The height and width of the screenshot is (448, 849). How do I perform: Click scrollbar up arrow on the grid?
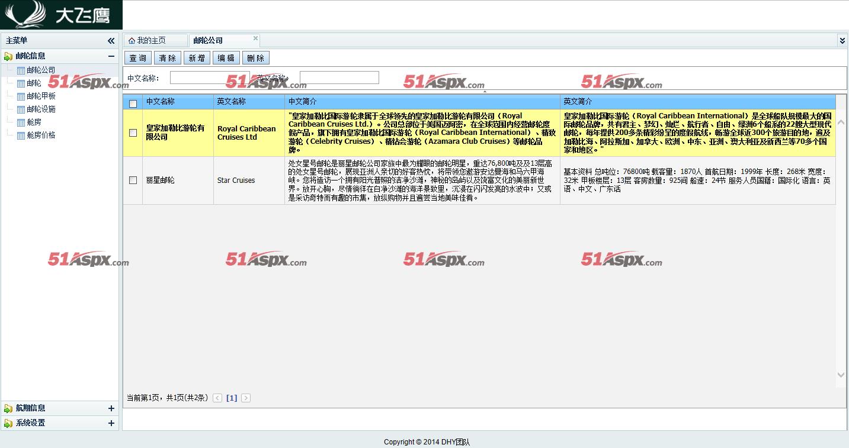point(841,123)
